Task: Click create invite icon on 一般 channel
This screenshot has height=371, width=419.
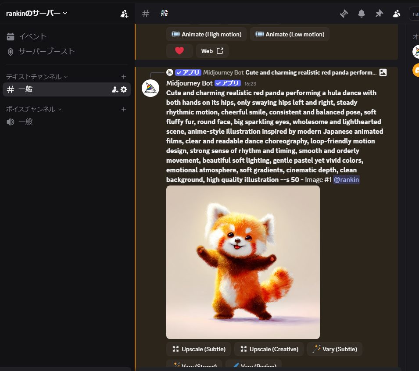Action: point(115,89)
